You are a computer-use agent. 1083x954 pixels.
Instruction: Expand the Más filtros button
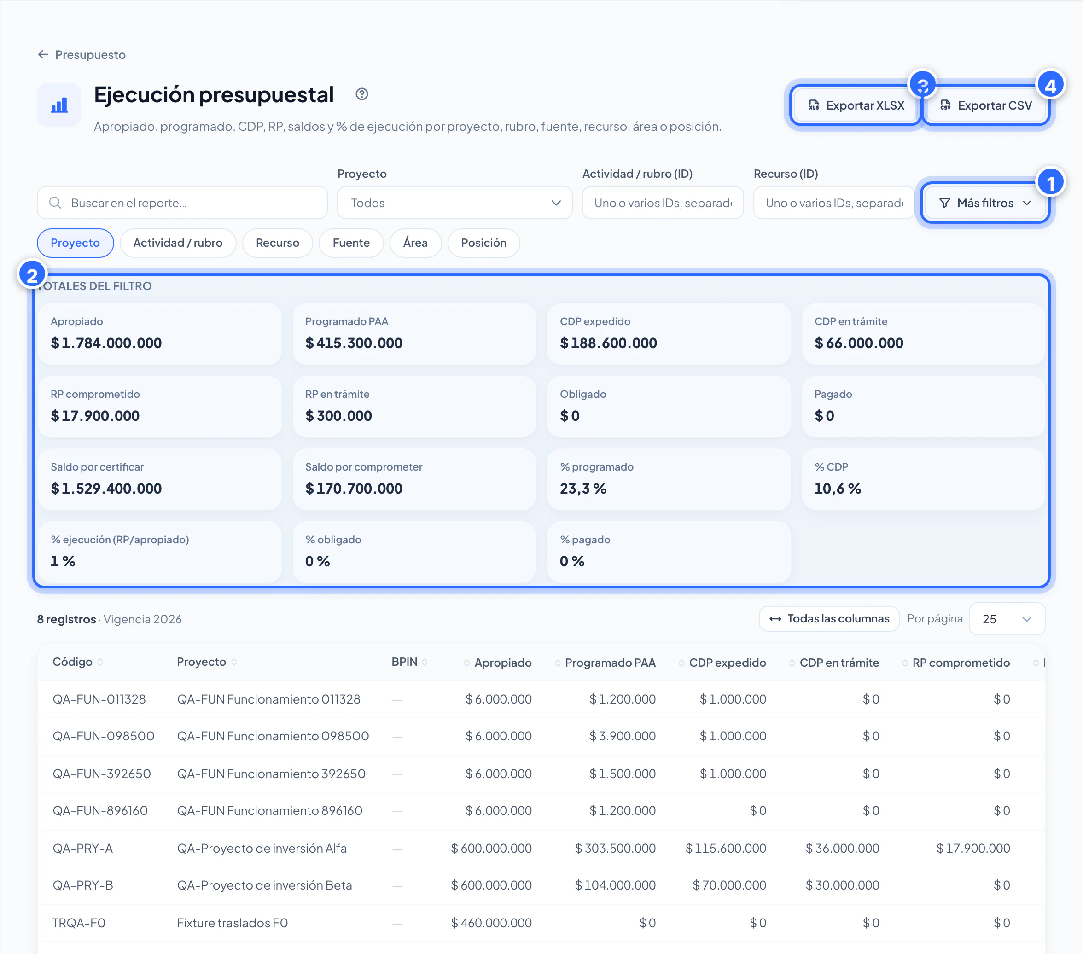[985, 203]
